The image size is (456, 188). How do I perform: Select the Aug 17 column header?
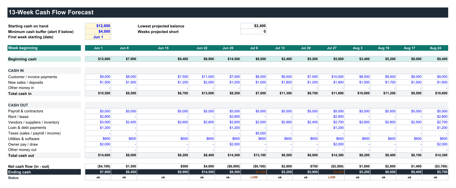point(409,48)
